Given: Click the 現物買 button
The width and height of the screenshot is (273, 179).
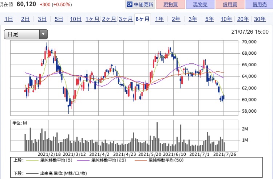Looking at the screenshot, I should (x=170, y=4).
